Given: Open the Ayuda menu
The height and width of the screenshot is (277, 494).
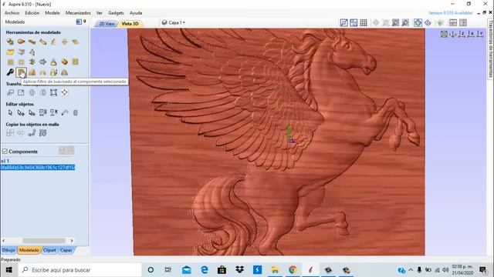Looking at the screenshot, I should pos(136,13).
